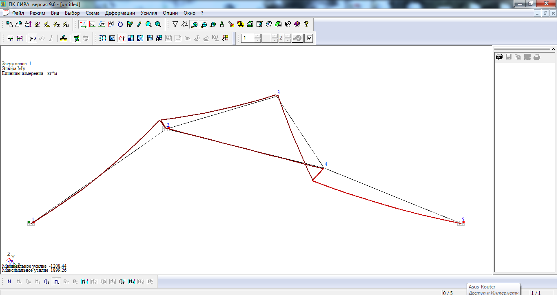Toggle the N force diagram button
The height and width of the screenshot is (295, 558).
[x=9, y=281]
